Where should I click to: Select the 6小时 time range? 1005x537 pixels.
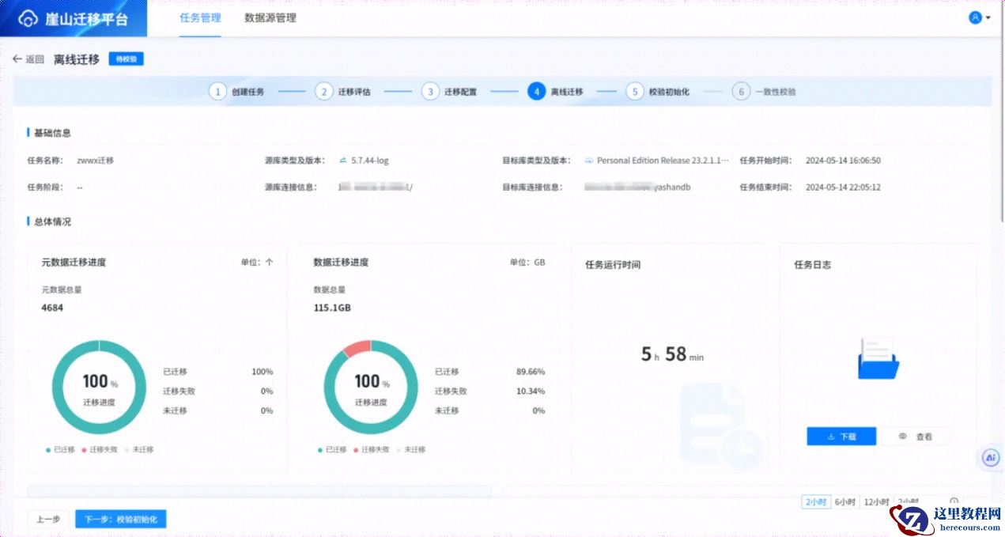(844, 501)
